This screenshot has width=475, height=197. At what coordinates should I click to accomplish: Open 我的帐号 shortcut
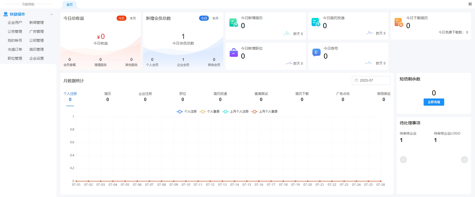coord(15,40)
